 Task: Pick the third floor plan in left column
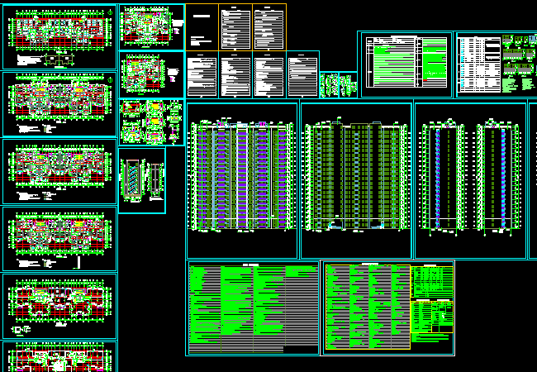point(59,171)
